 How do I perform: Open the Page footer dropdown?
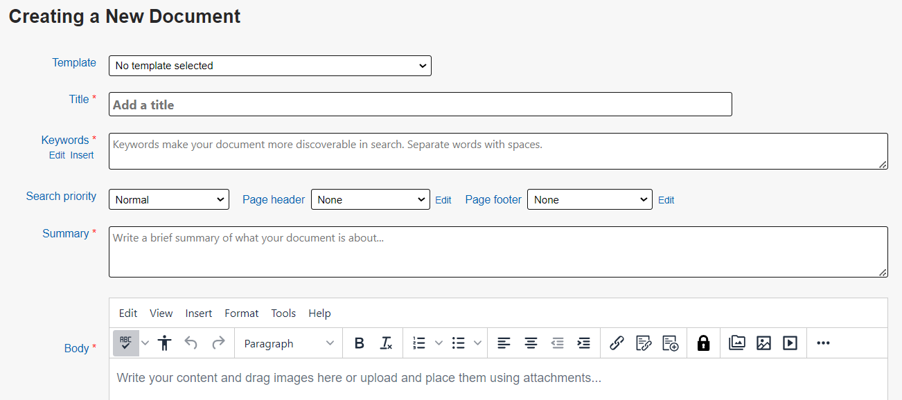[590, 199]
